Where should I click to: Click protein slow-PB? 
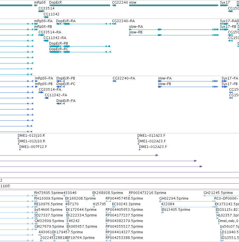(164, 84)
